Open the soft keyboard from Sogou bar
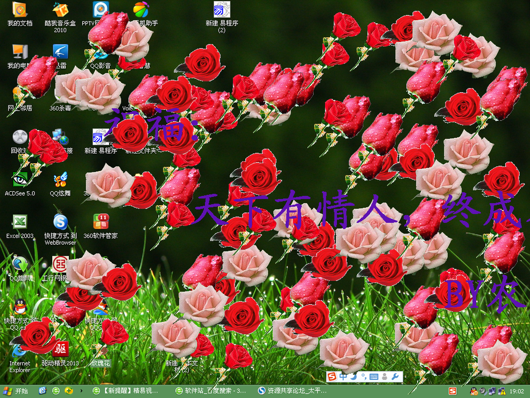The width and height of the screenshot is (530, 398). 374,376
